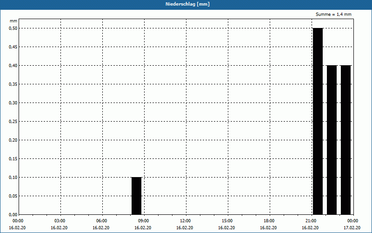Click the 0,40 y-axis value
This screenshot has height=233, width=372.
(13, 66)
